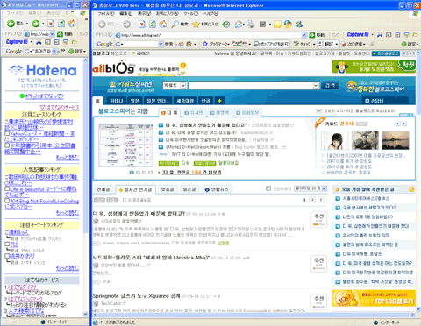Tick checkbox beside Yahoo!ニュース item in Hatena

7,134
